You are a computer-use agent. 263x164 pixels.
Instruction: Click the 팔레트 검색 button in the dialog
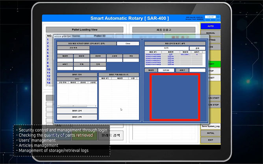pyautogui.click(x=77, y=111)
